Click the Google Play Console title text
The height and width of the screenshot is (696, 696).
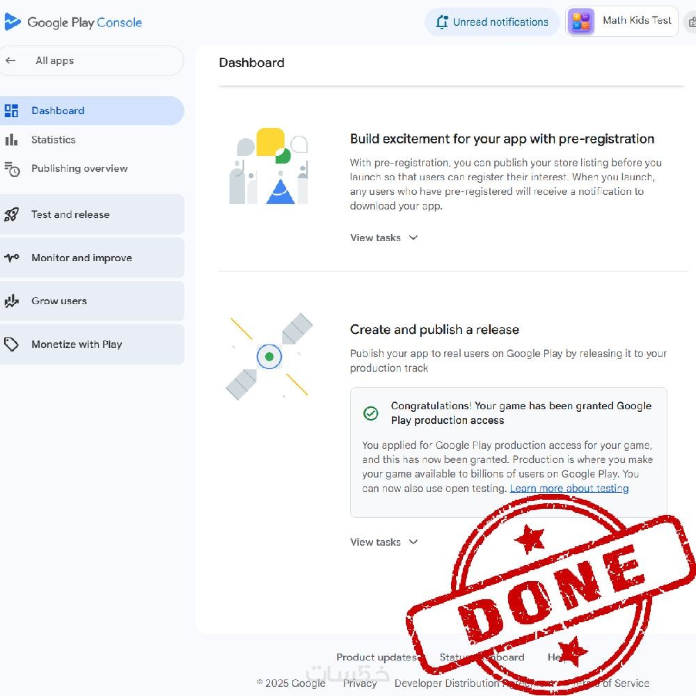click(84, 22)
